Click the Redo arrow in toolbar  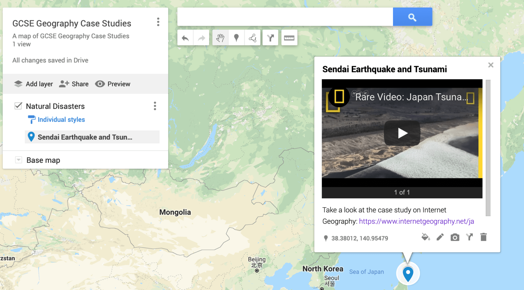point(201,38)
